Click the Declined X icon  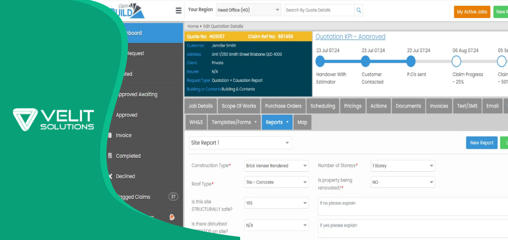tap(110, 176)
